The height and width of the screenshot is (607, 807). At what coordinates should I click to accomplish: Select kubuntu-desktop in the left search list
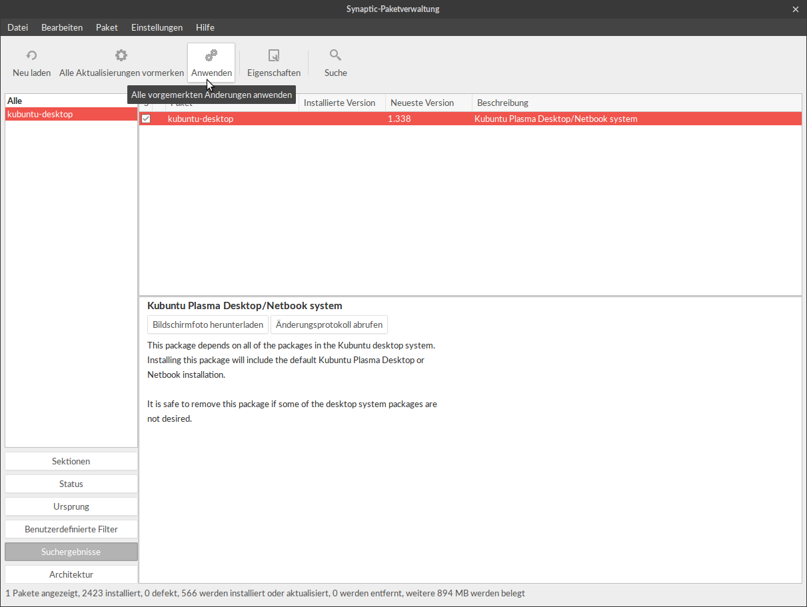[71, 114]
